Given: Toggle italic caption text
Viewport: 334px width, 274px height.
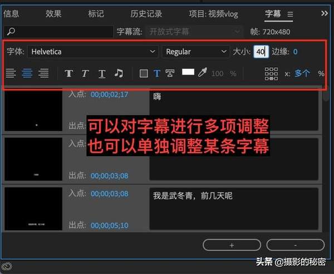Looking at the screenshot, I should coord(85,73).
